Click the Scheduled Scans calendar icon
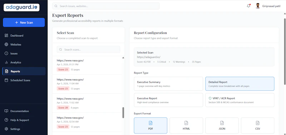Image resolution: width=286 pixels, height=135 pixels. [6, 80]
